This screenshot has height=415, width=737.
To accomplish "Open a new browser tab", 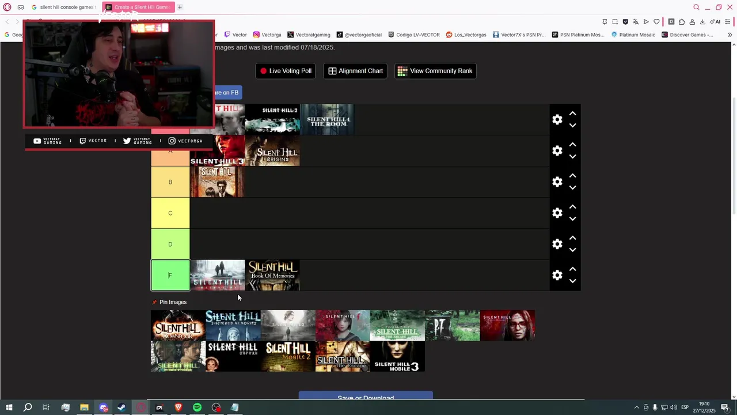I will pyautogui.click(x=180, y=7).
